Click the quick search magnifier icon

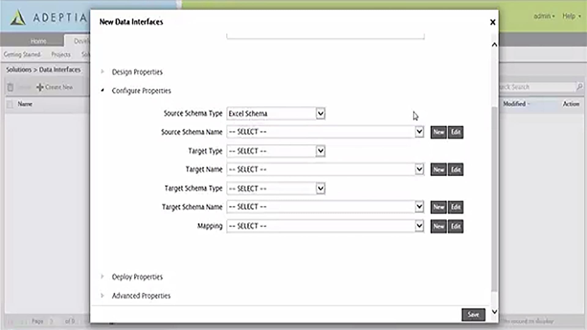[579, 87]
